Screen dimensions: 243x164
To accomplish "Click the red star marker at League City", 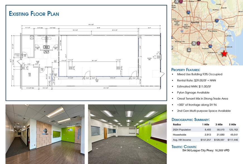I will [224, 53].
